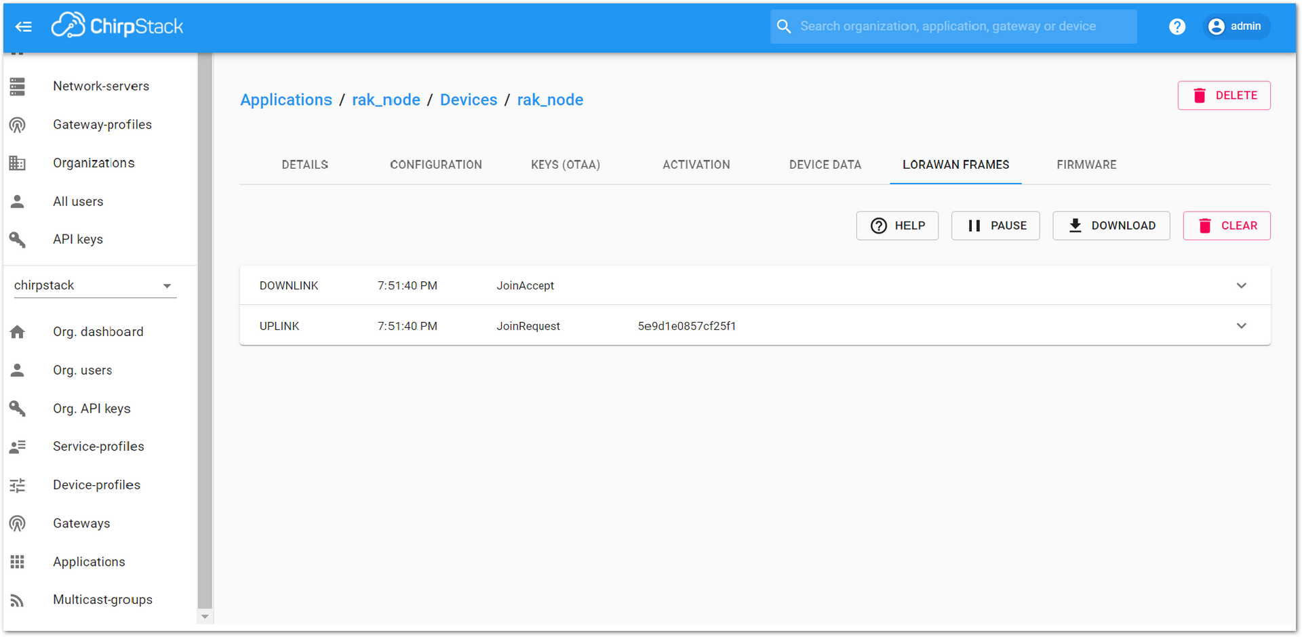Switch to the KEYS (OTAA) tab

click(566, 165)
